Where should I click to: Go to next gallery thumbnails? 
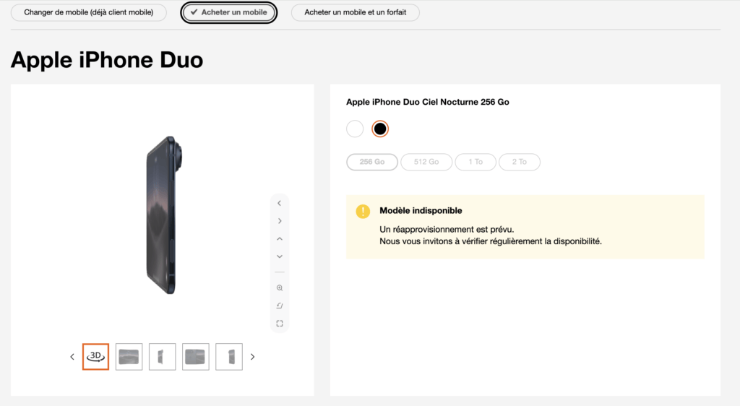coord(252,357)
